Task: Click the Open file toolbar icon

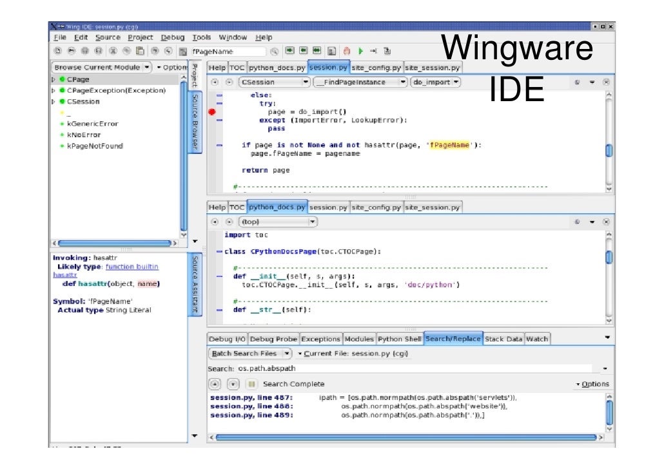Action: click(x=72, y=52)
